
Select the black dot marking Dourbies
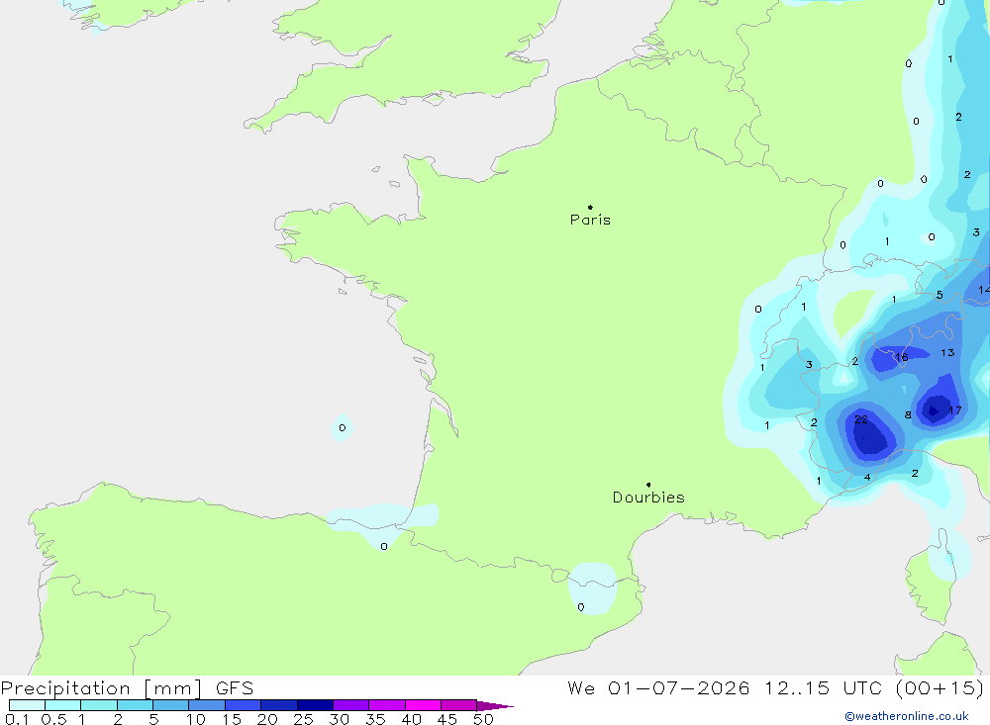tap(648, 485)
